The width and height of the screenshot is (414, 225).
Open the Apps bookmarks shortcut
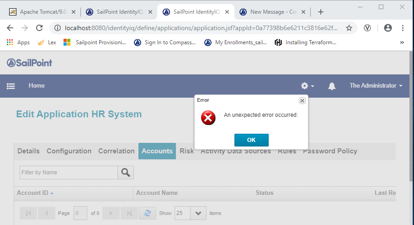click(x=18, y=42)
